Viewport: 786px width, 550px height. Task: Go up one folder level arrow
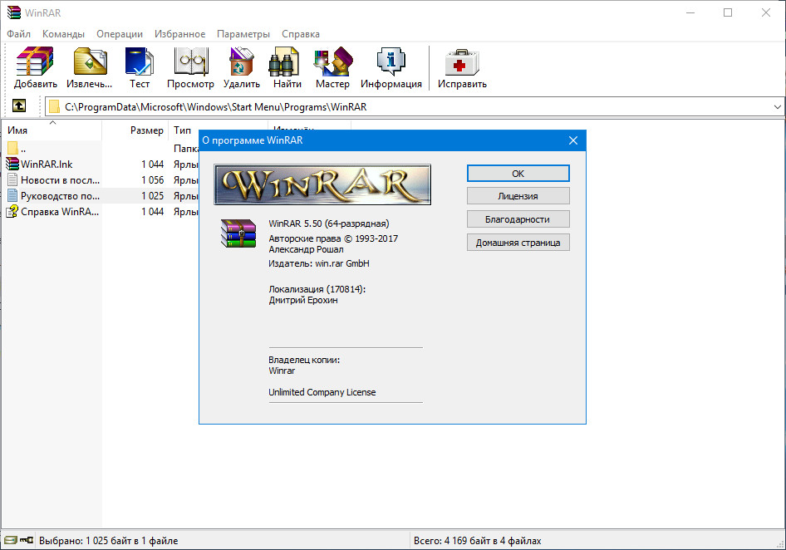(19, 106)
